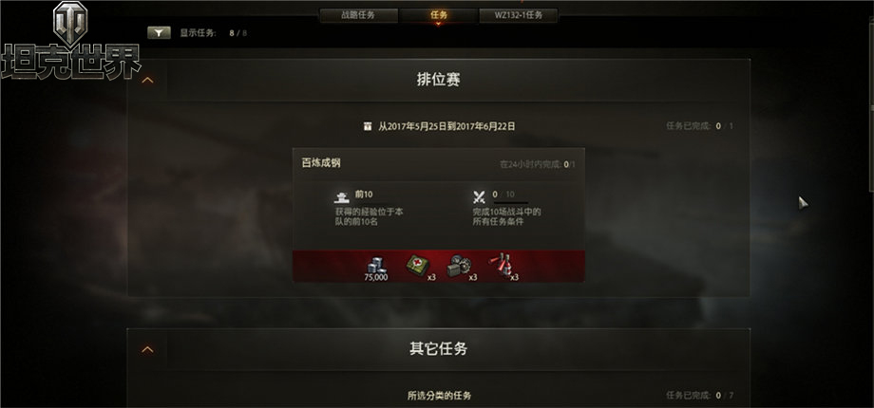Click the 其它任务 section header
Screen dimensions: 874x408
tap(438, 349)
